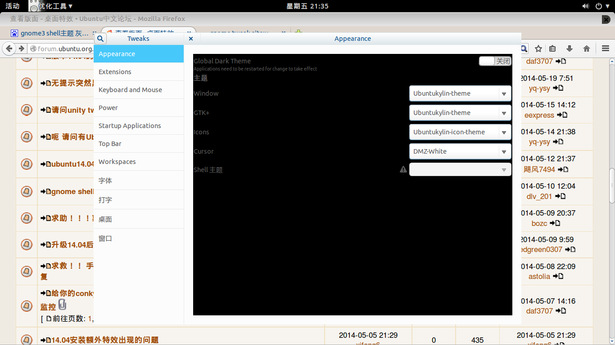Select 字体 in Tweaks sidebar
The image size is (615, 345).
pos(139,181)
